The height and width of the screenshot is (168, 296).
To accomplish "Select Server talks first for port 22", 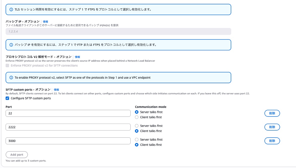I will [x=137, y=112].
